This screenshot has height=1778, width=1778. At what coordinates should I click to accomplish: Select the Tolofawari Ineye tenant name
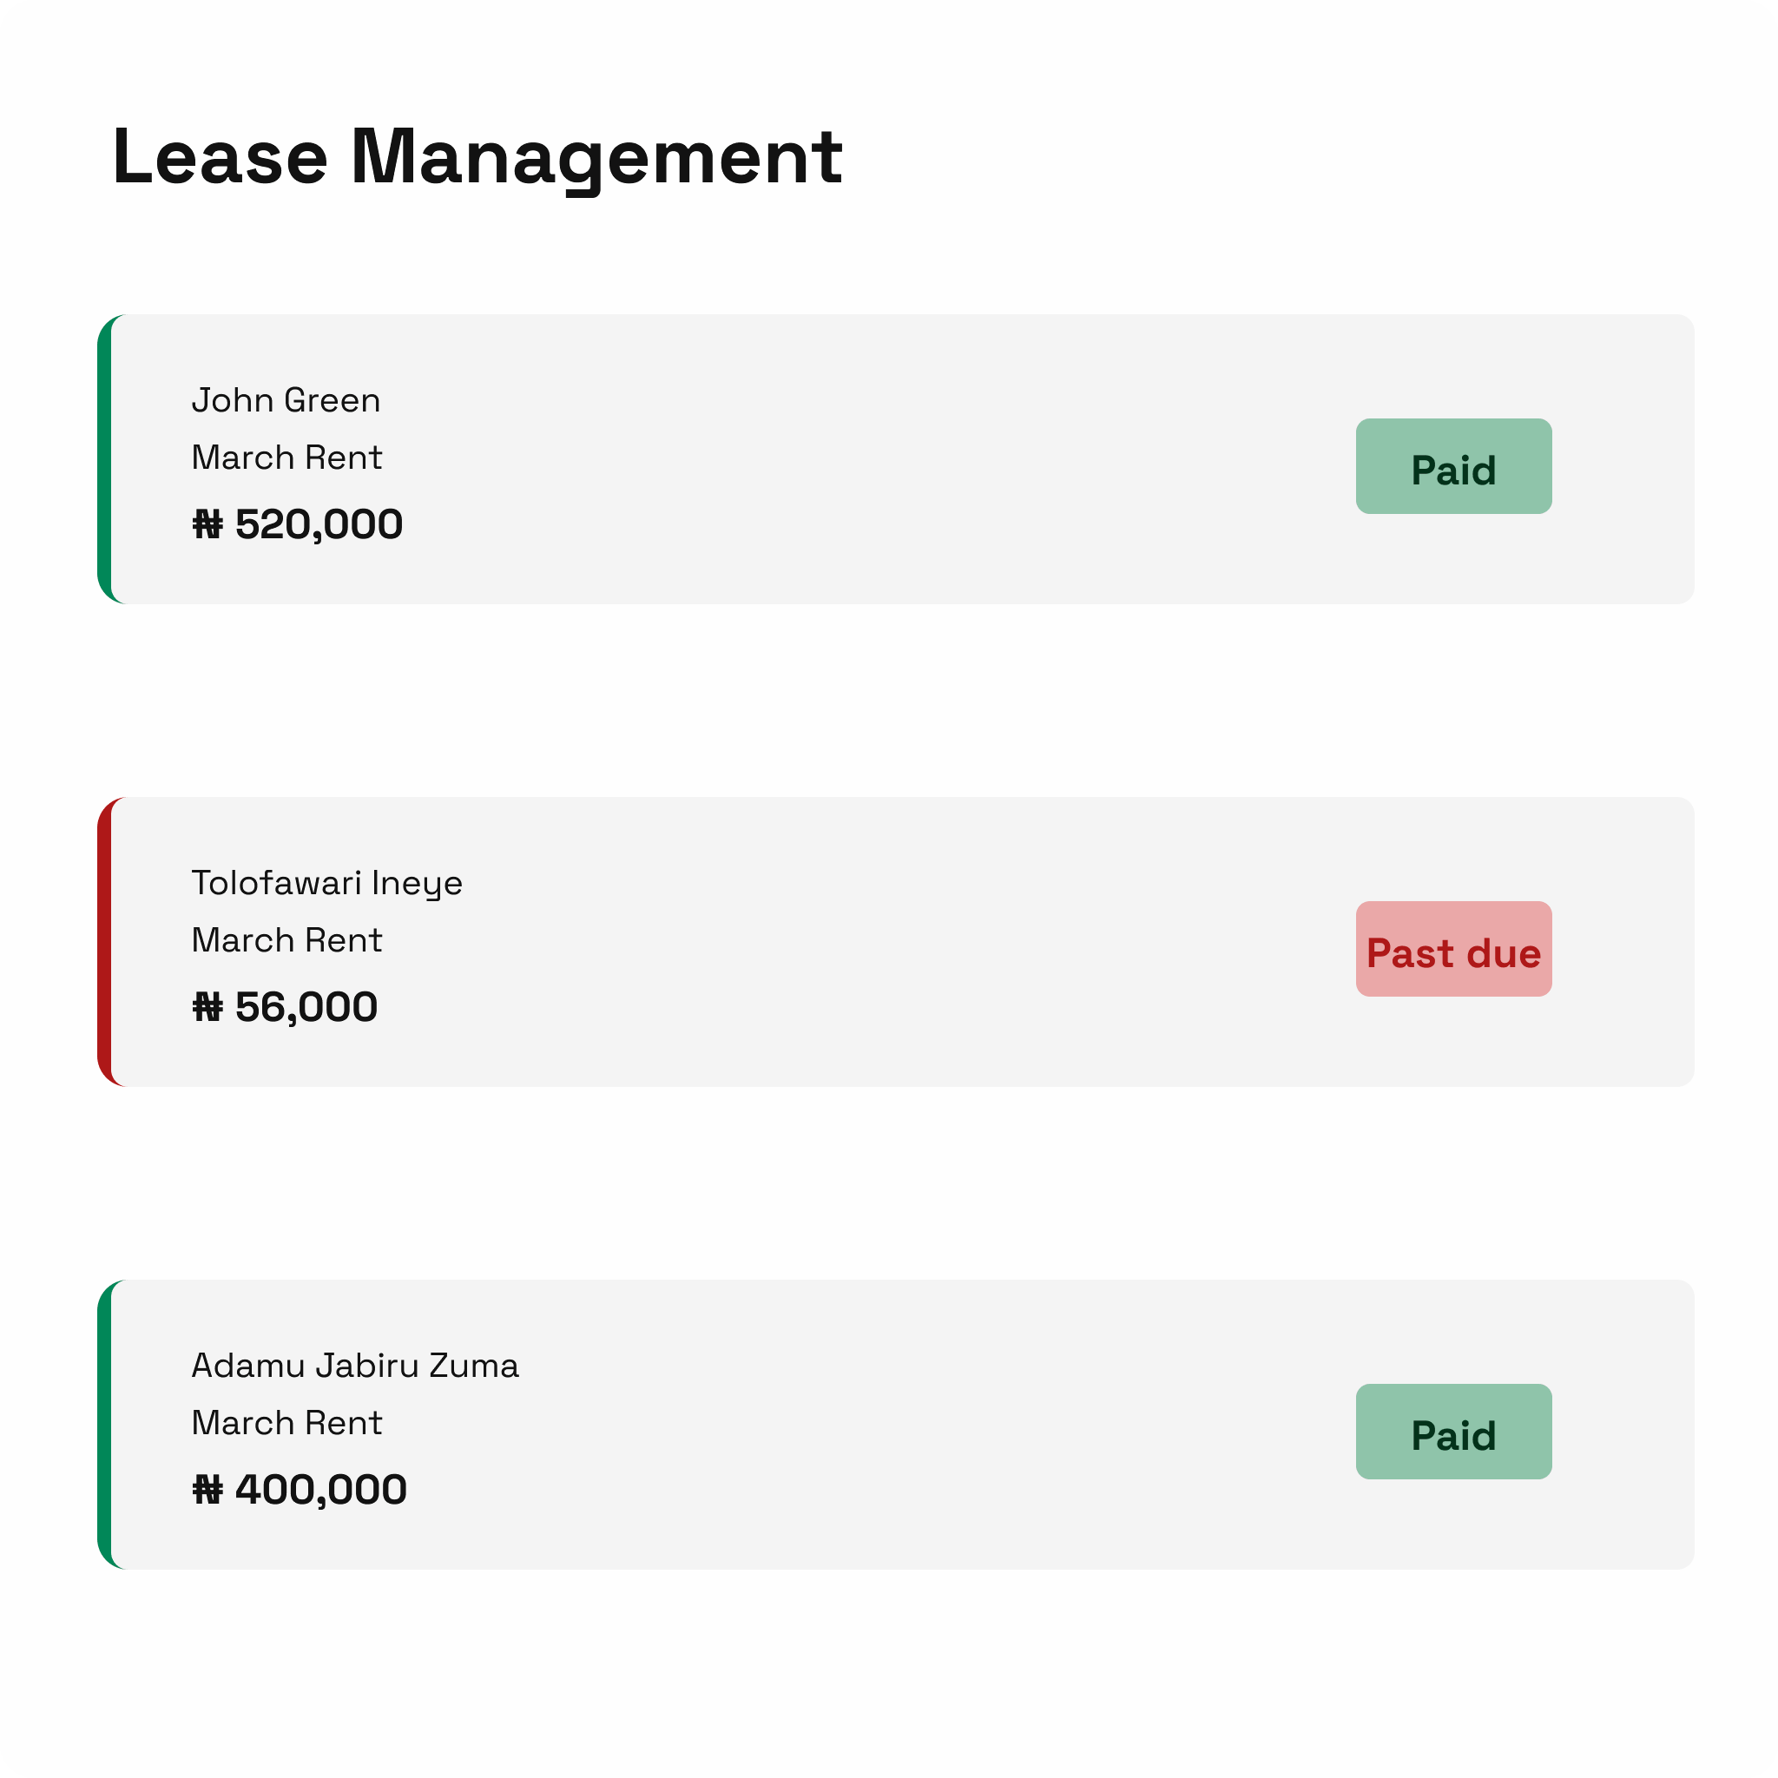click(x=326, y=883)
